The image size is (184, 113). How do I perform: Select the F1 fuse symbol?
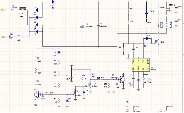coord(13,10)
